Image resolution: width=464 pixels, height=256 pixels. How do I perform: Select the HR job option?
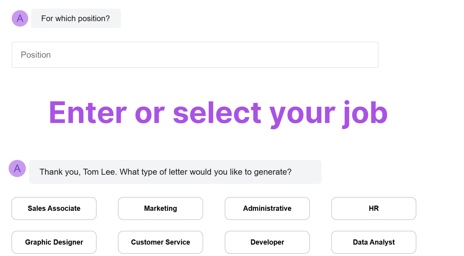[374, 208]
